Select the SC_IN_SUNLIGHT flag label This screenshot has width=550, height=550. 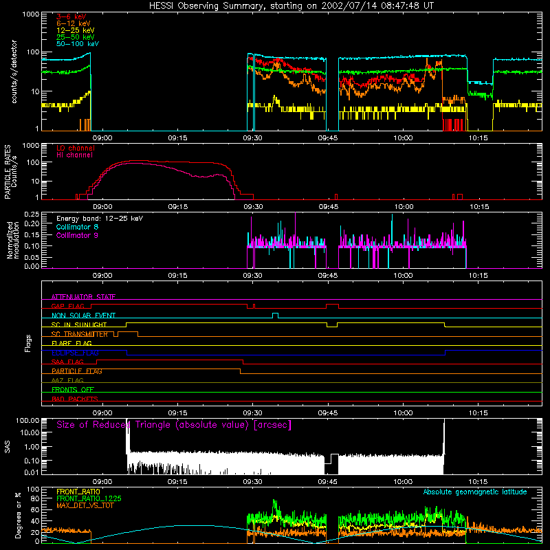79,324
